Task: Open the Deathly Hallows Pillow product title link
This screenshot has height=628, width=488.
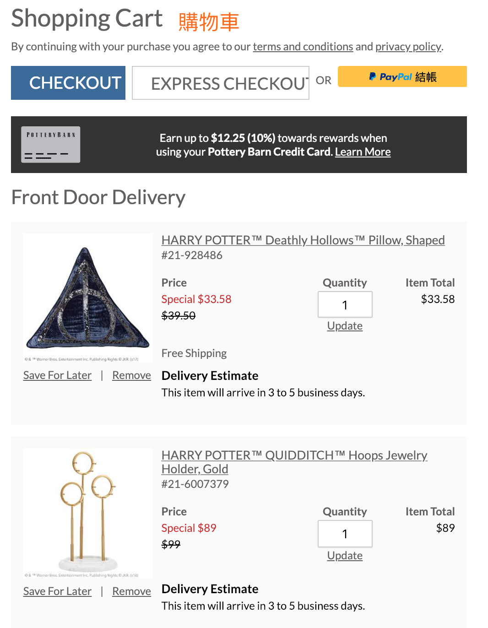Action: click(x=303, y=240)
